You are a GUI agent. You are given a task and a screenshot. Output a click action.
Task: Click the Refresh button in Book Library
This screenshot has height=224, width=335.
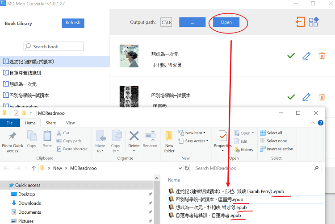coord(73,23)
